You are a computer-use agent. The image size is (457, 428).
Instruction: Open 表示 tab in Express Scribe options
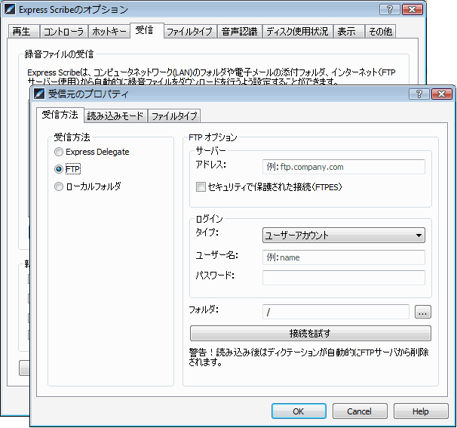349,32
